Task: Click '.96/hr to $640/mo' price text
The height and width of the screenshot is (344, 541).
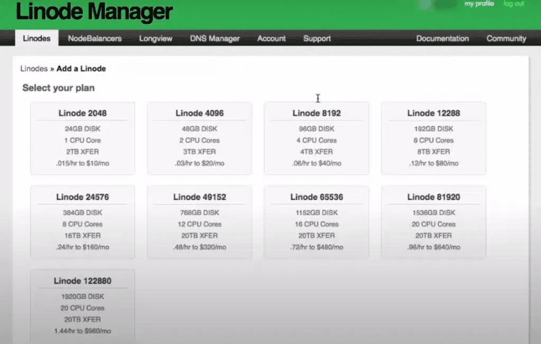Action: [x=433, y=247]
